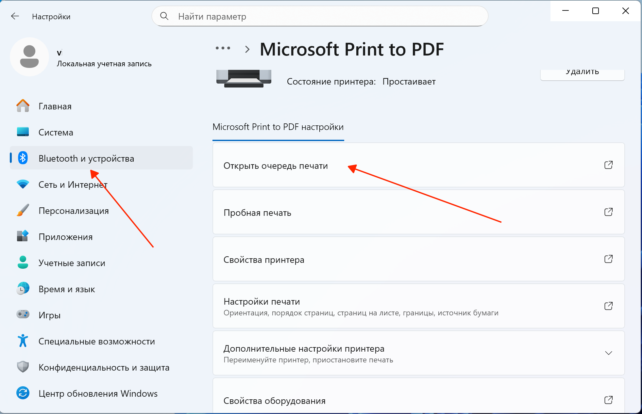The image size is (642, 414).
Task: Click the System monitor icon
Action: pyautogui.click(x=23, y=132)
